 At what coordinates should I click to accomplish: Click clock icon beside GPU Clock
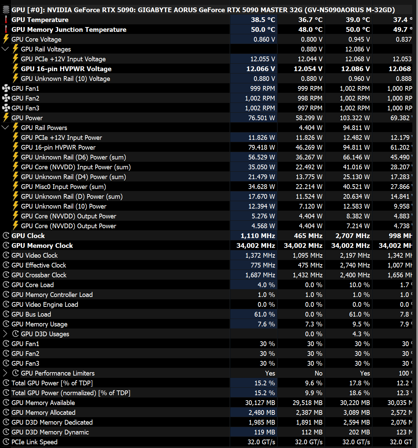tap(6, 236)
